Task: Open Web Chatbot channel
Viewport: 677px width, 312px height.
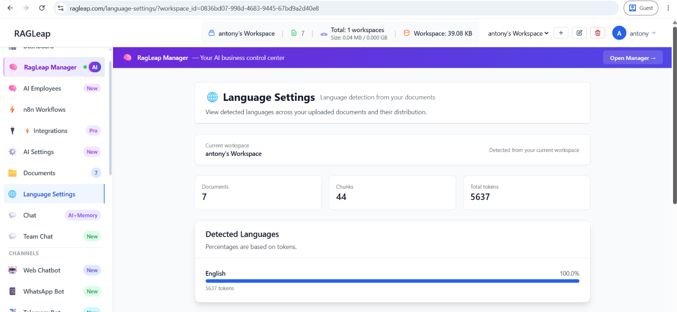Action: 54,270
